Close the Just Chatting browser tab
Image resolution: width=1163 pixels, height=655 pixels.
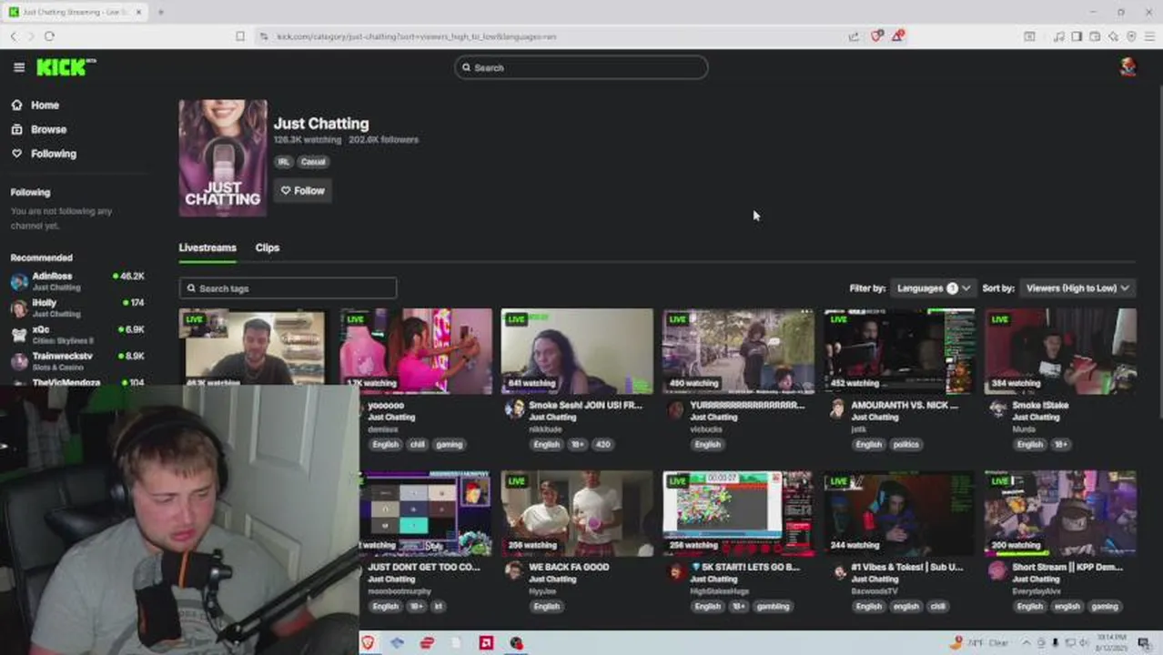pos(138,12)
